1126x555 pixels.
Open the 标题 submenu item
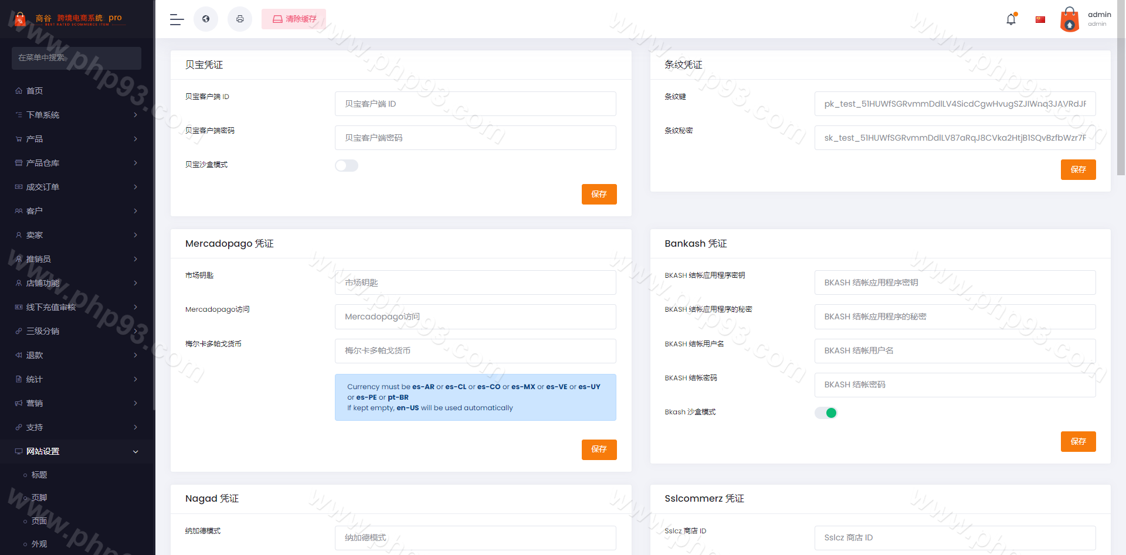(x=39, y=475)
